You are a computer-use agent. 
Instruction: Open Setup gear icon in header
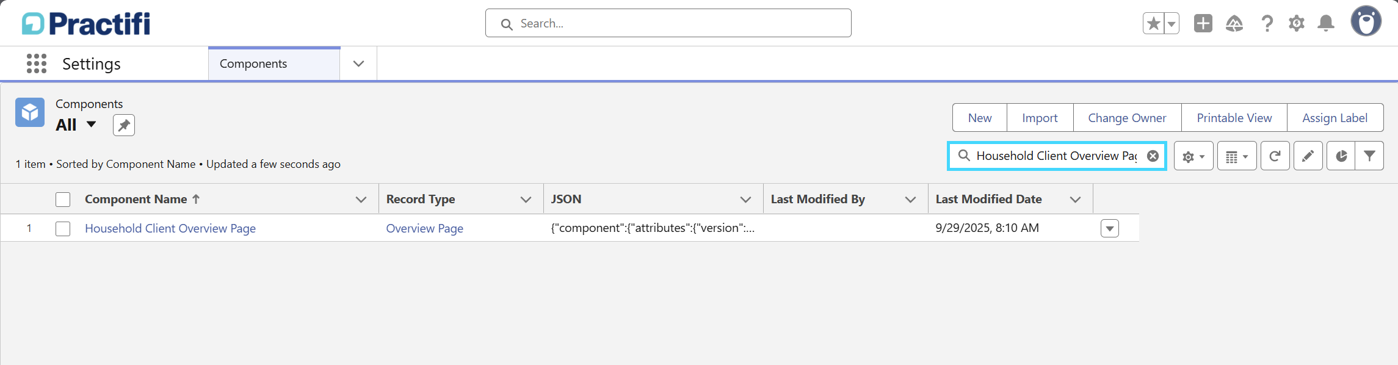1297,23
